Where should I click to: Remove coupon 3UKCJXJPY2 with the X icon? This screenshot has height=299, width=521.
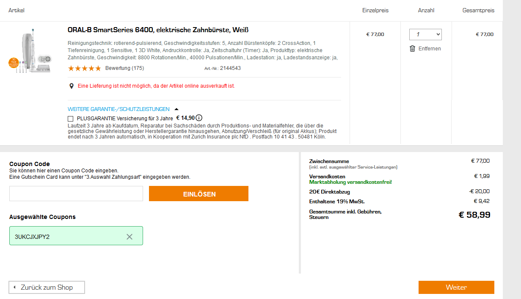click(130, 237)
